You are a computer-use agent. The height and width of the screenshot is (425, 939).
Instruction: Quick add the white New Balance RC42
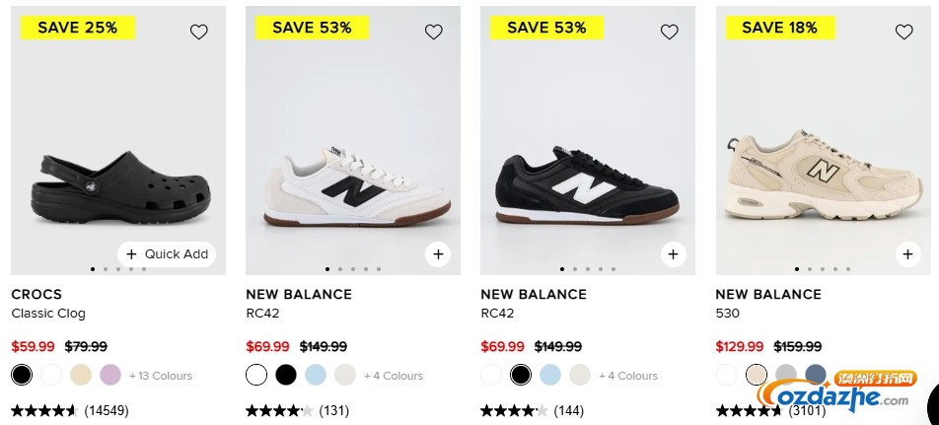point(438,254)
